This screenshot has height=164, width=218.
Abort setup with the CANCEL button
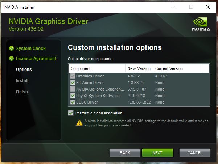195,153
